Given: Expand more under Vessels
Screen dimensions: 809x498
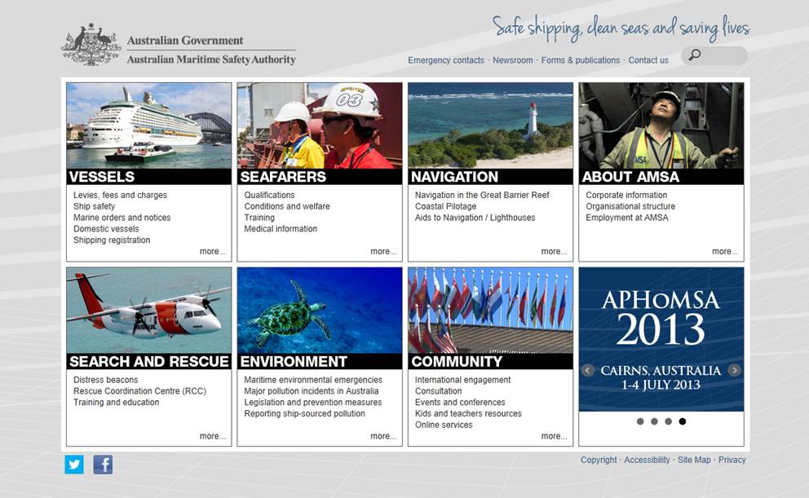Looking at the screenshot, I should [213, 252].
